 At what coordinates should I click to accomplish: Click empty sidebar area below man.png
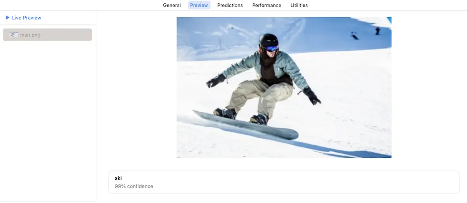[48, 119]
